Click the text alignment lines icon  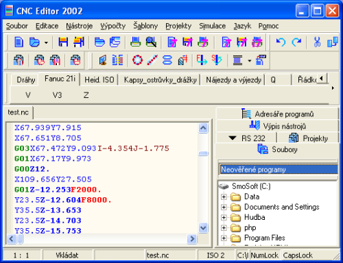(237, 60)
